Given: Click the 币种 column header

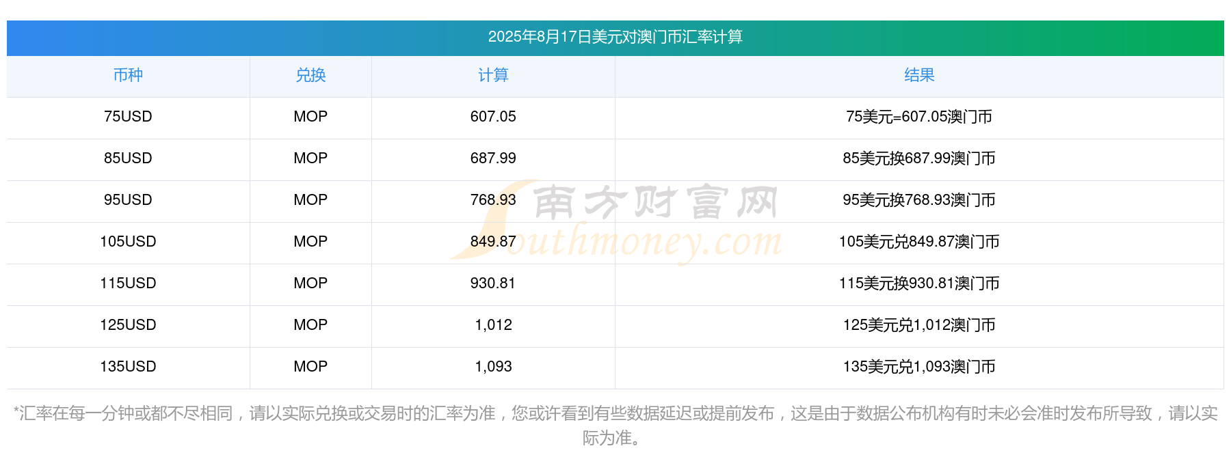Looking at the screenshot, I should [128, 75].
